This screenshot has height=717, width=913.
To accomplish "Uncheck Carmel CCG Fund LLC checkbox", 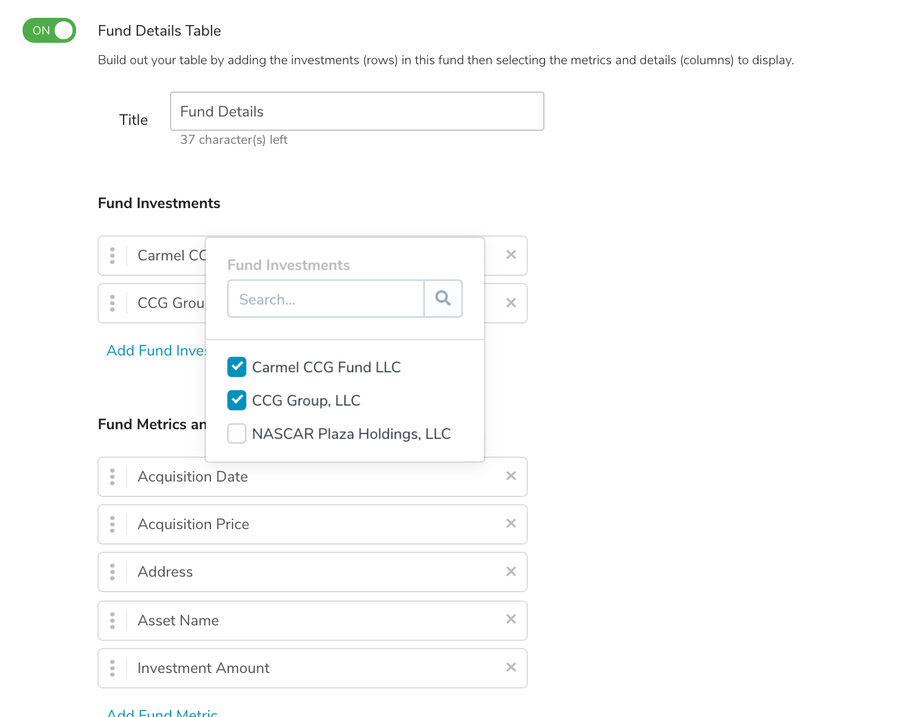I will (237, 367).
